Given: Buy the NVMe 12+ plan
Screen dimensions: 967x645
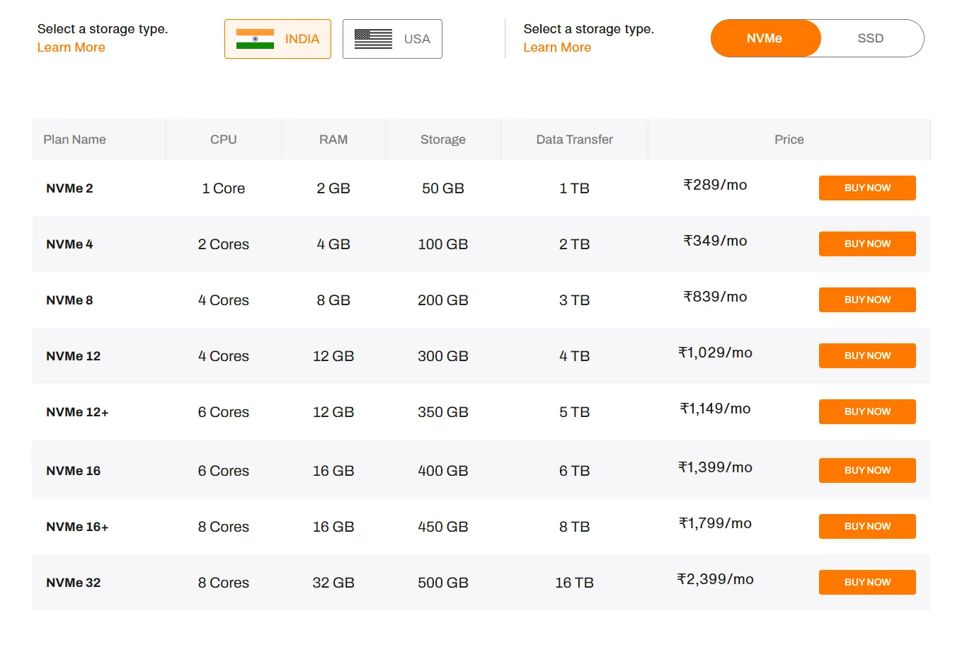Looking at the screenshot, I should [x=866, y=411].
